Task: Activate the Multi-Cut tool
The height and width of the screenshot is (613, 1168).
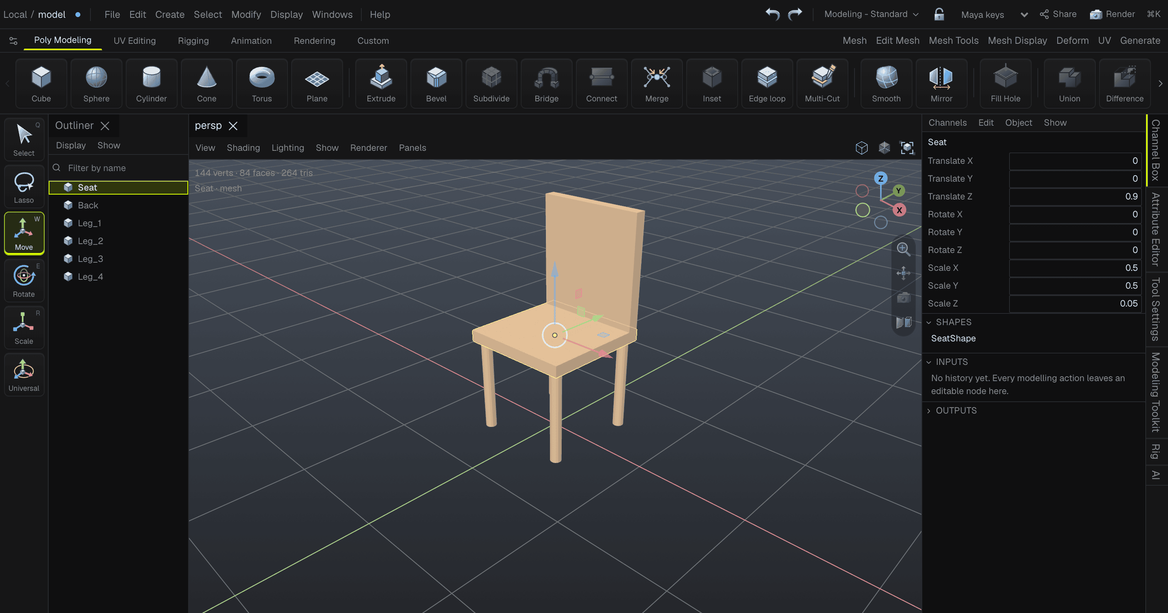Action: [x=822, y=83]
